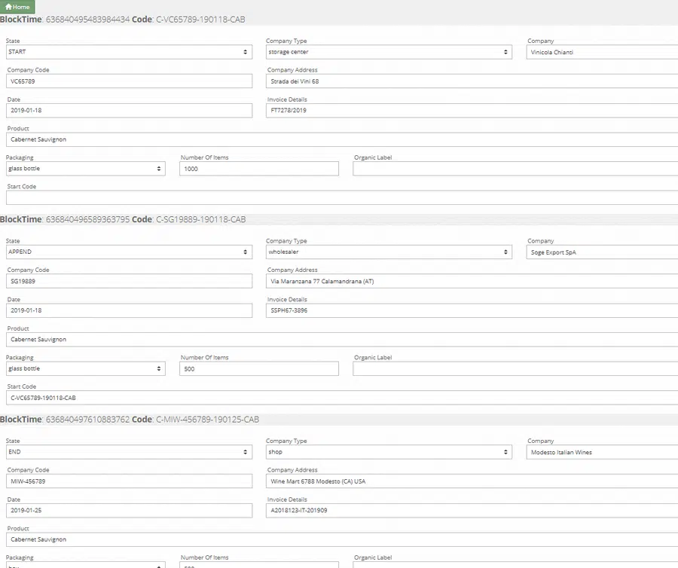Click Company Code field with MIW-456789
The width and height of the screenshot is (678, 568).
[129, 481]
